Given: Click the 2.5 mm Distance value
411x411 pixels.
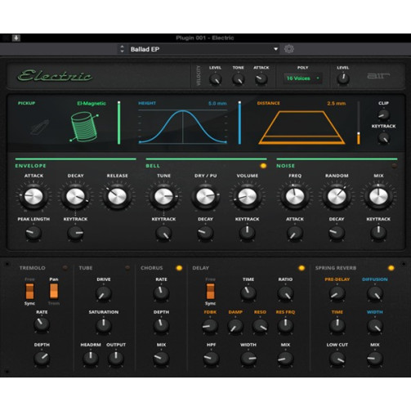Looking at the screenshot, I should pos(337,104).
